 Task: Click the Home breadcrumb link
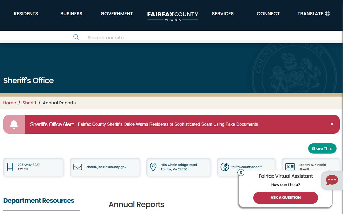click(10, 103)
